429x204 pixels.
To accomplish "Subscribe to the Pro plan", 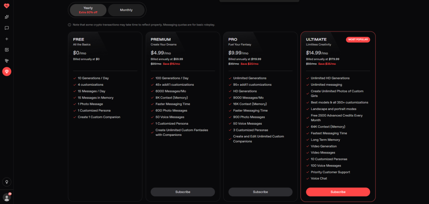I will (x=261, y=192).
